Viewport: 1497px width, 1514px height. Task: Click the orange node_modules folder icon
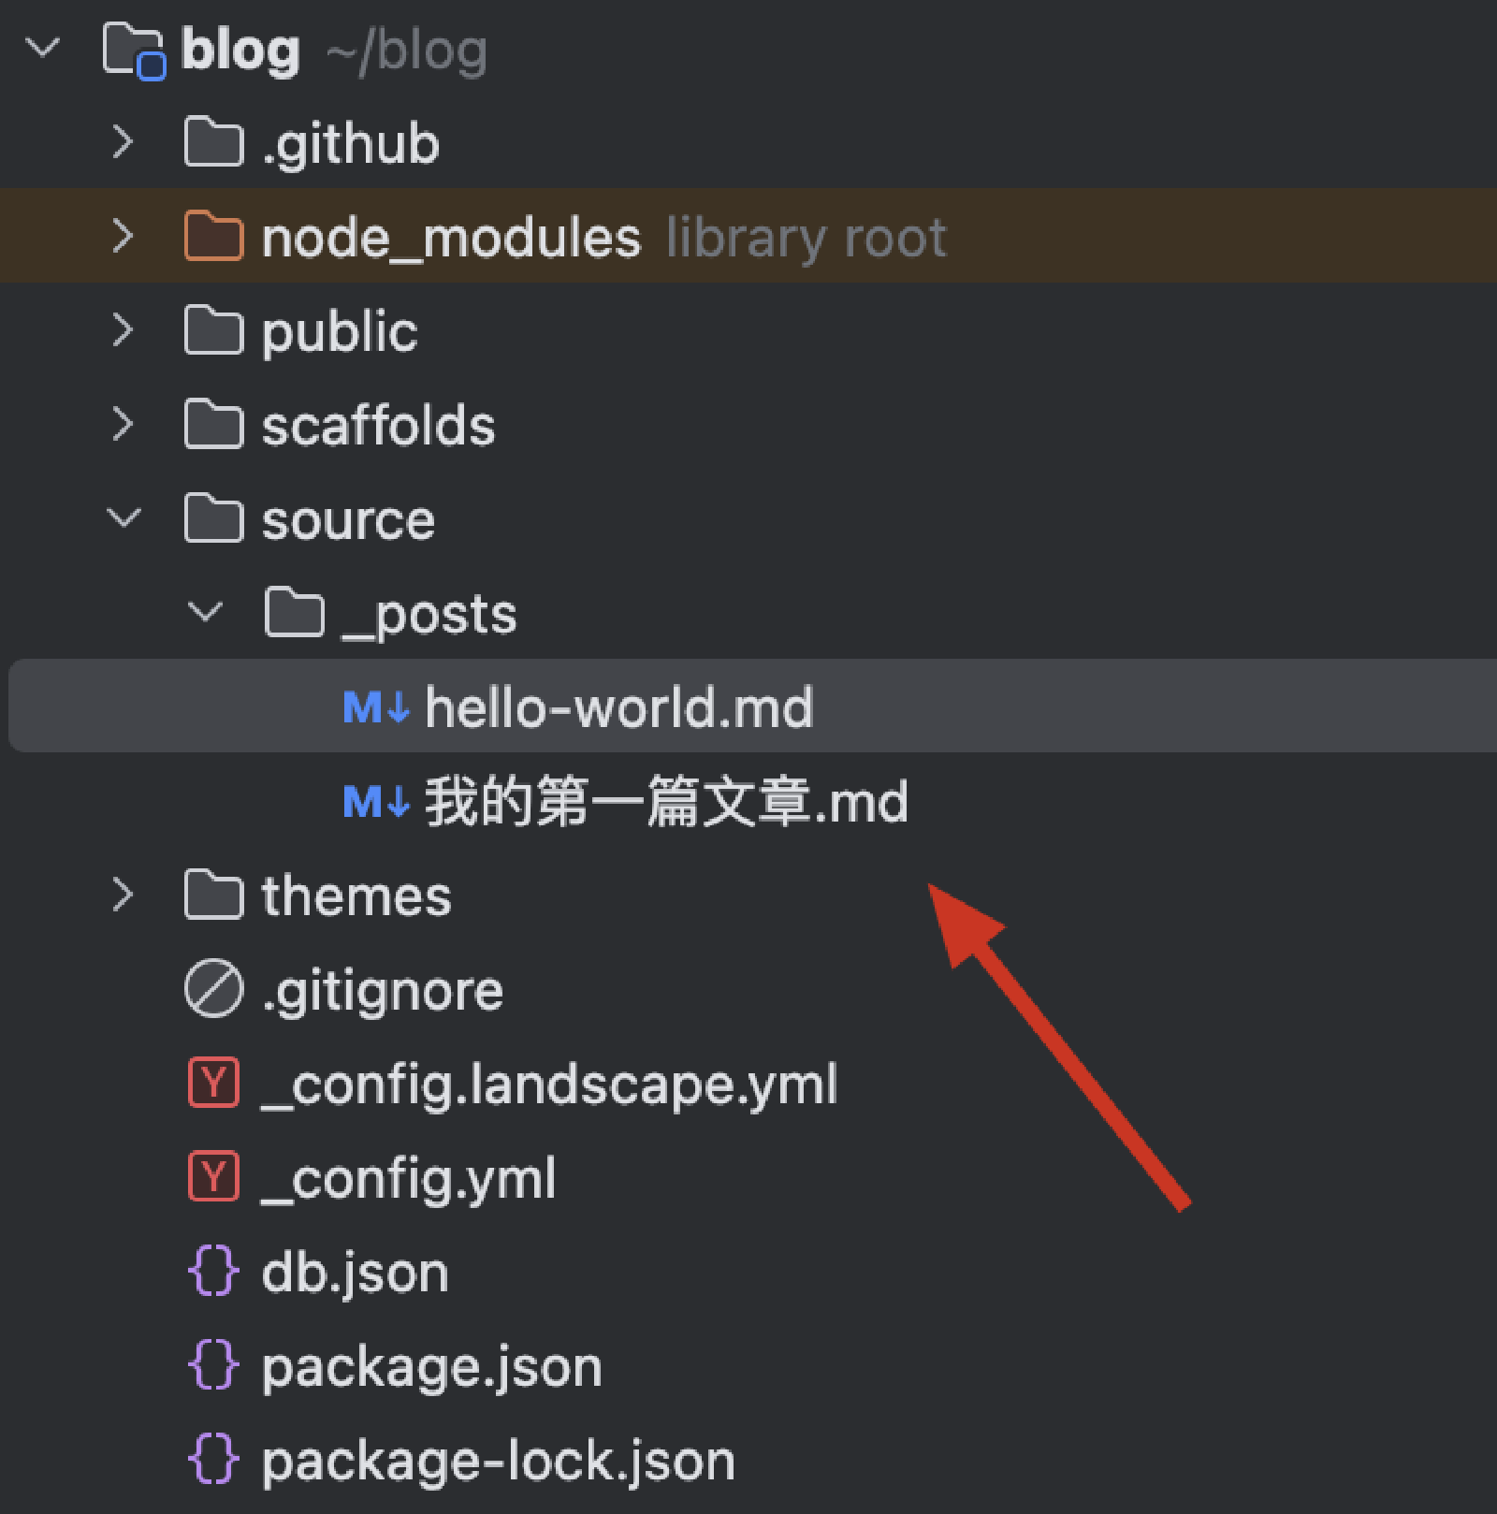click(213, 236)
